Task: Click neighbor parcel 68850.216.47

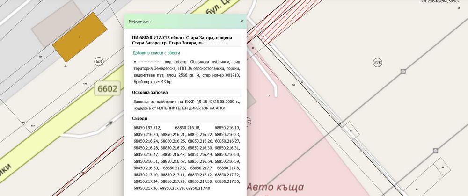Action: pyautogui.click(x=146, y=155)
